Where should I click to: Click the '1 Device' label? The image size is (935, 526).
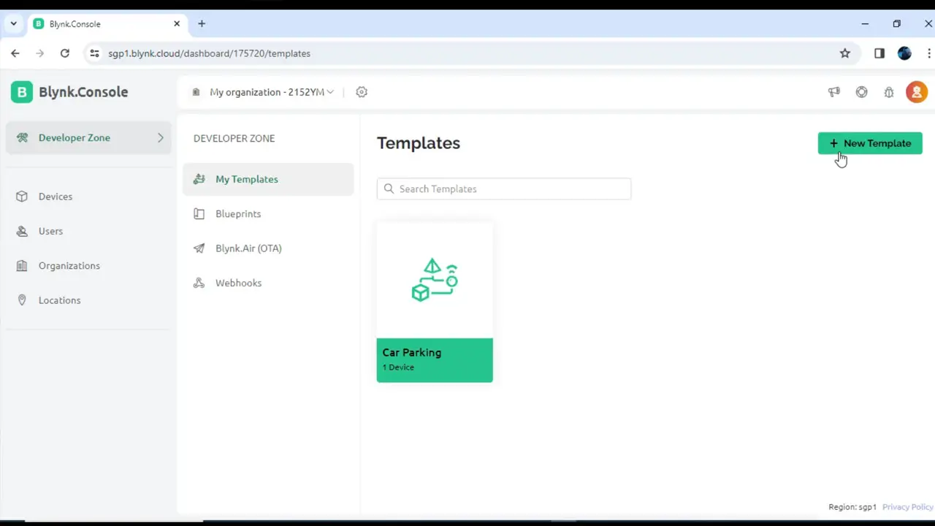click(x=398, y=367)
